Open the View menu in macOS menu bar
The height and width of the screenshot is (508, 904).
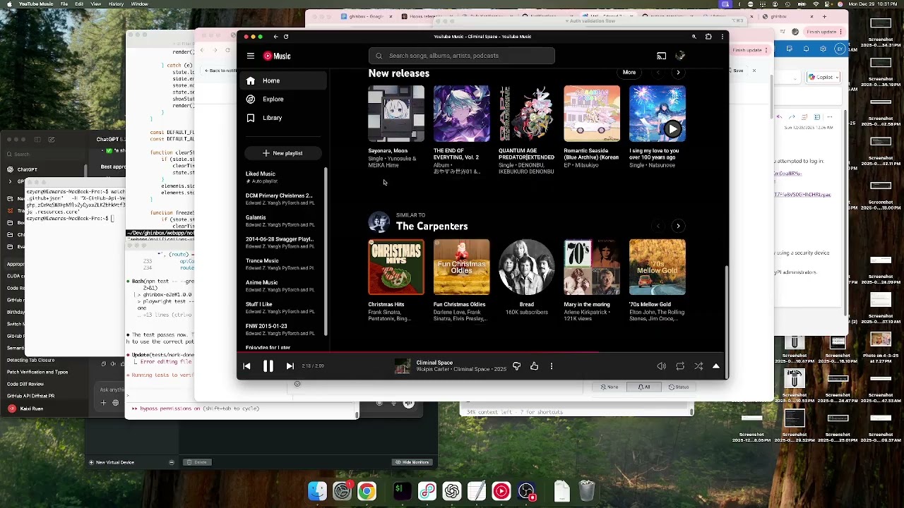tap(95, 4)
